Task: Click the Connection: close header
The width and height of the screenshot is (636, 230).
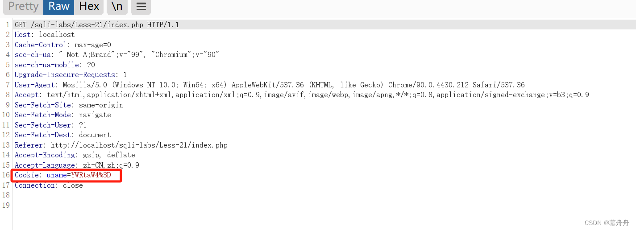Action: click(49, 185)
